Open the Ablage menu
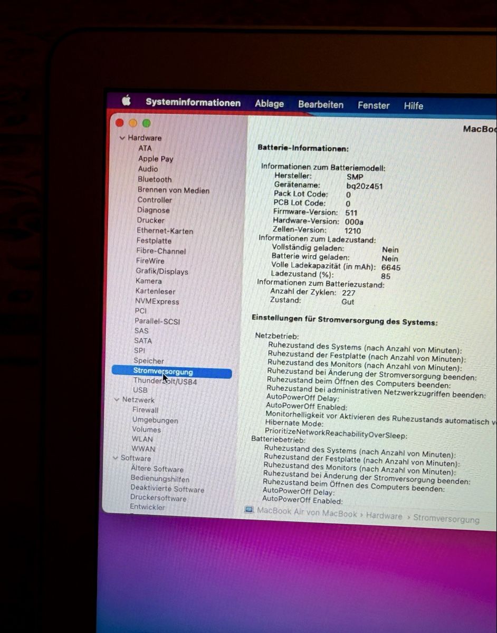This screenshot has width=497, height=633. pos(269,104)
